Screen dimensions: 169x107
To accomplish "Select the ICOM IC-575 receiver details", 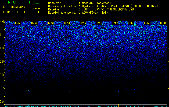I will tap(108, 9).
